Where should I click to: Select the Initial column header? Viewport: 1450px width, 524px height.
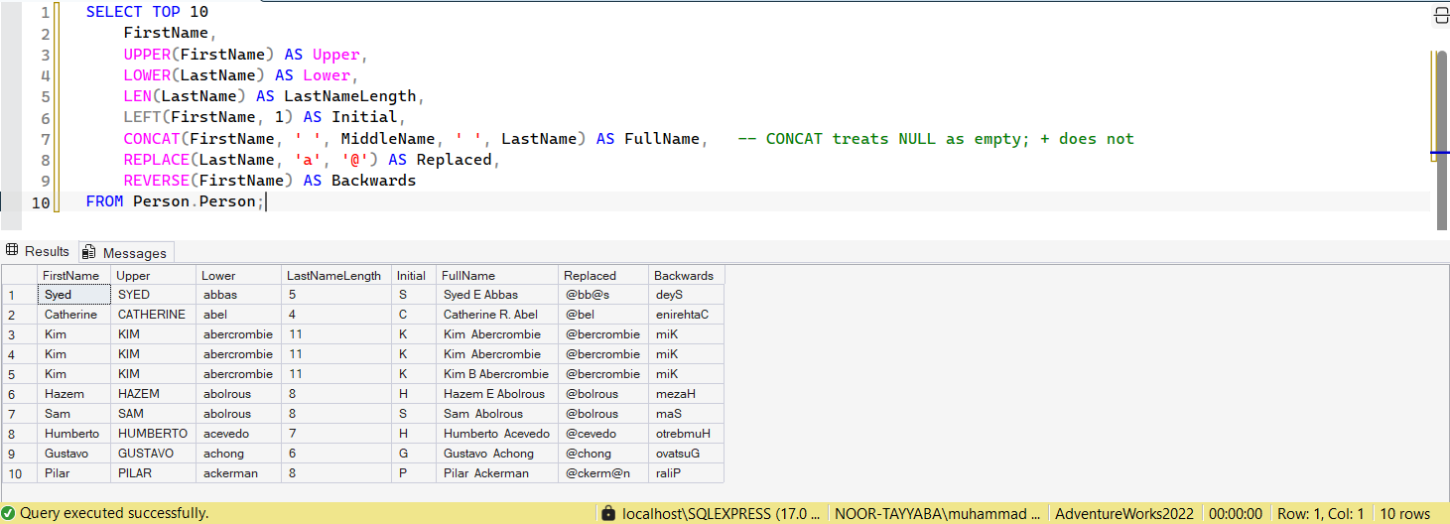click(x=414, y=275)
